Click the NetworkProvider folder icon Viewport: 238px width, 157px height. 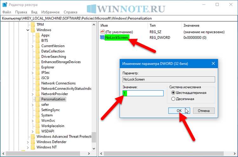tap(37, 94)
